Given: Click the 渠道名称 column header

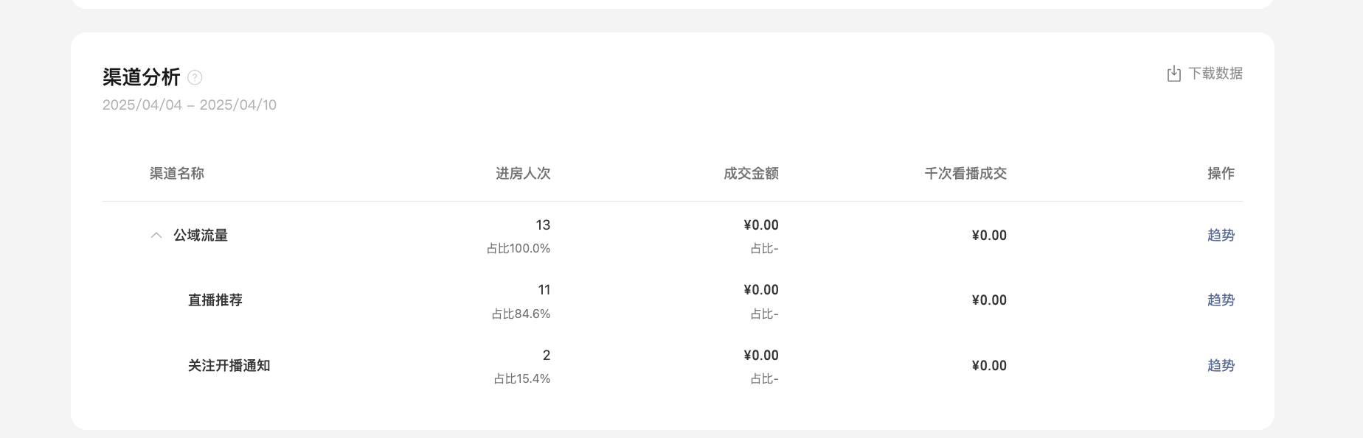Looking at the screenshot, I should point(177,174).
